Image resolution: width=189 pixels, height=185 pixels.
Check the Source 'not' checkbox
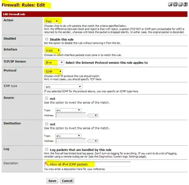pyautogui.click(x=47, y=98)
